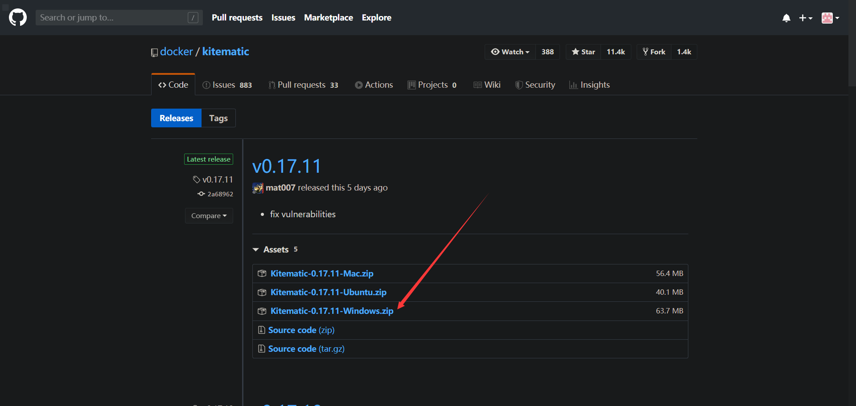Viewport: 856px width, 406px height.
Task: Click the zip file icon beside Source code (zip)
Action: point(262,330)
